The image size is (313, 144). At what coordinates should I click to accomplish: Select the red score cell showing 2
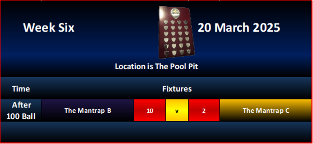click(204, 110)
